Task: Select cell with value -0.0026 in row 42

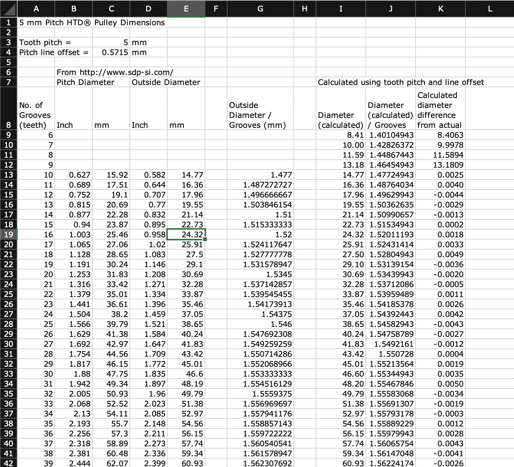Action: [x=440, y=463]
